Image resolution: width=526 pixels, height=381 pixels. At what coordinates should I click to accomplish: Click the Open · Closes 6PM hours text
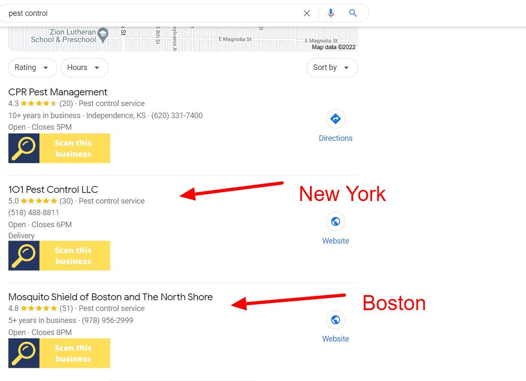pyautogui.click(x=40, y=225)
